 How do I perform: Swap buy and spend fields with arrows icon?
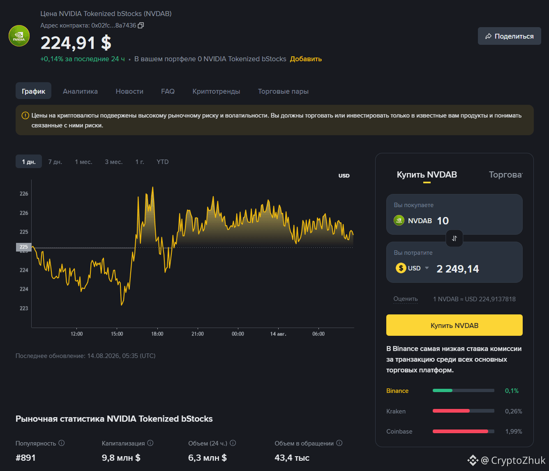[x=454, y=238]
